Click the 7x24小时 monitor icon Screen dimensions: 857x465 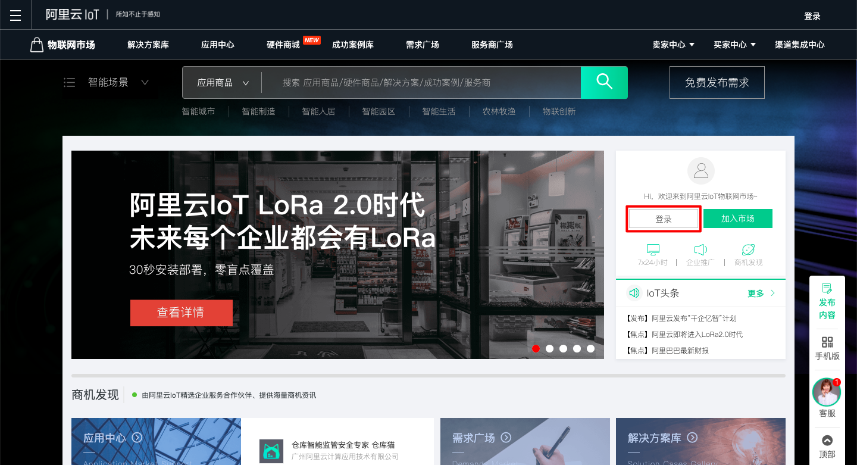pyautogui.click(x=653, y=250)
